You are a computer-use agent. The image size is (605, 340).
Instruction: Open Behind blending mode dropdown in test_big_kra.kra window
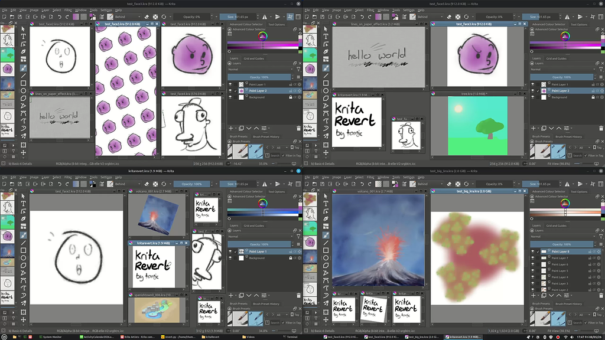[430, 184]
